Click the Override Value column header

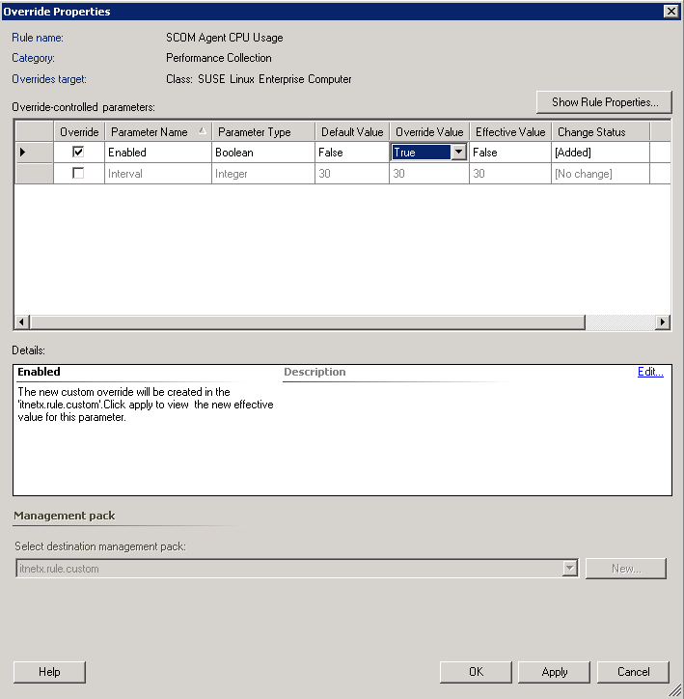click(429, 132)
